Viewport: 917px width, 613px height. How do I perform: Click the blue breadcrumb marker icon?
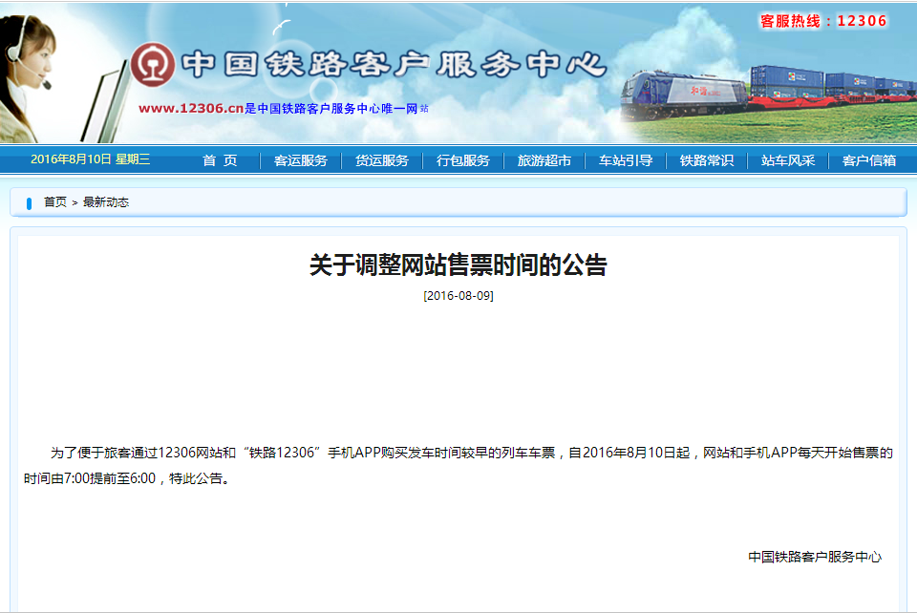coord(29,202)
